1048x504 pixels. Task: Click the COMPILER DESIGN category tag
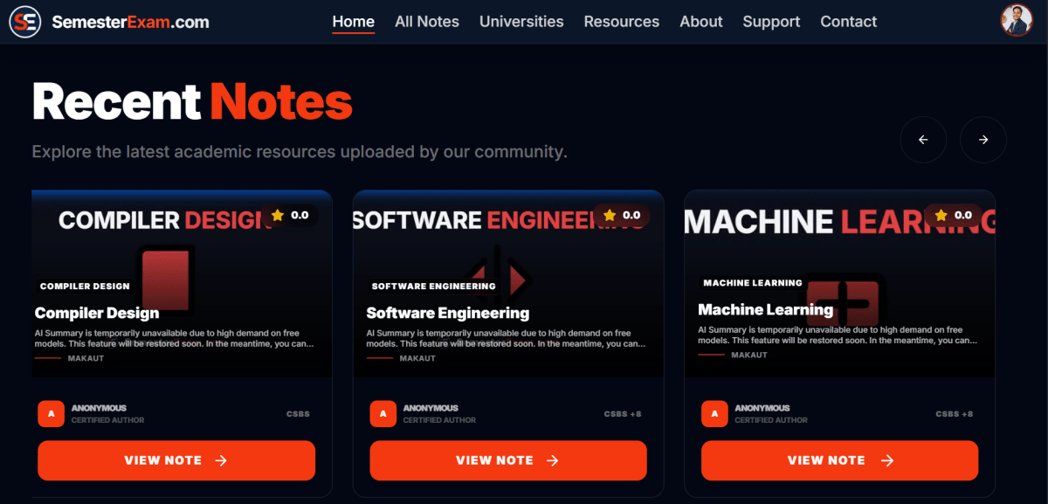click(85, 287)
